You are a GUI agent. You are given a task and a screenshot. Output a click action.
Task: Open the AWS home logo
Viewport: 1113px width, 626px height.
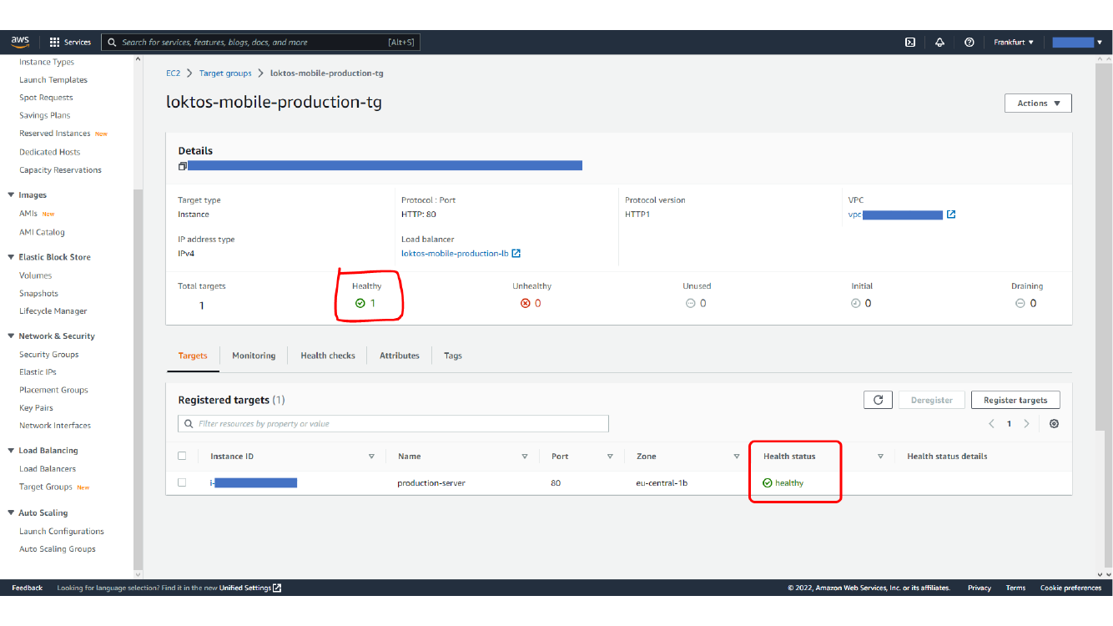pos(20,42)
